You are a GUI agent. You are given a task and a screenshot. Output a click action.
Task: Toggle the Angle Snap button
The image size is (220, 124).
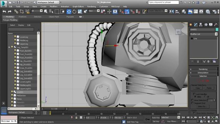click(x=127, y=11)
